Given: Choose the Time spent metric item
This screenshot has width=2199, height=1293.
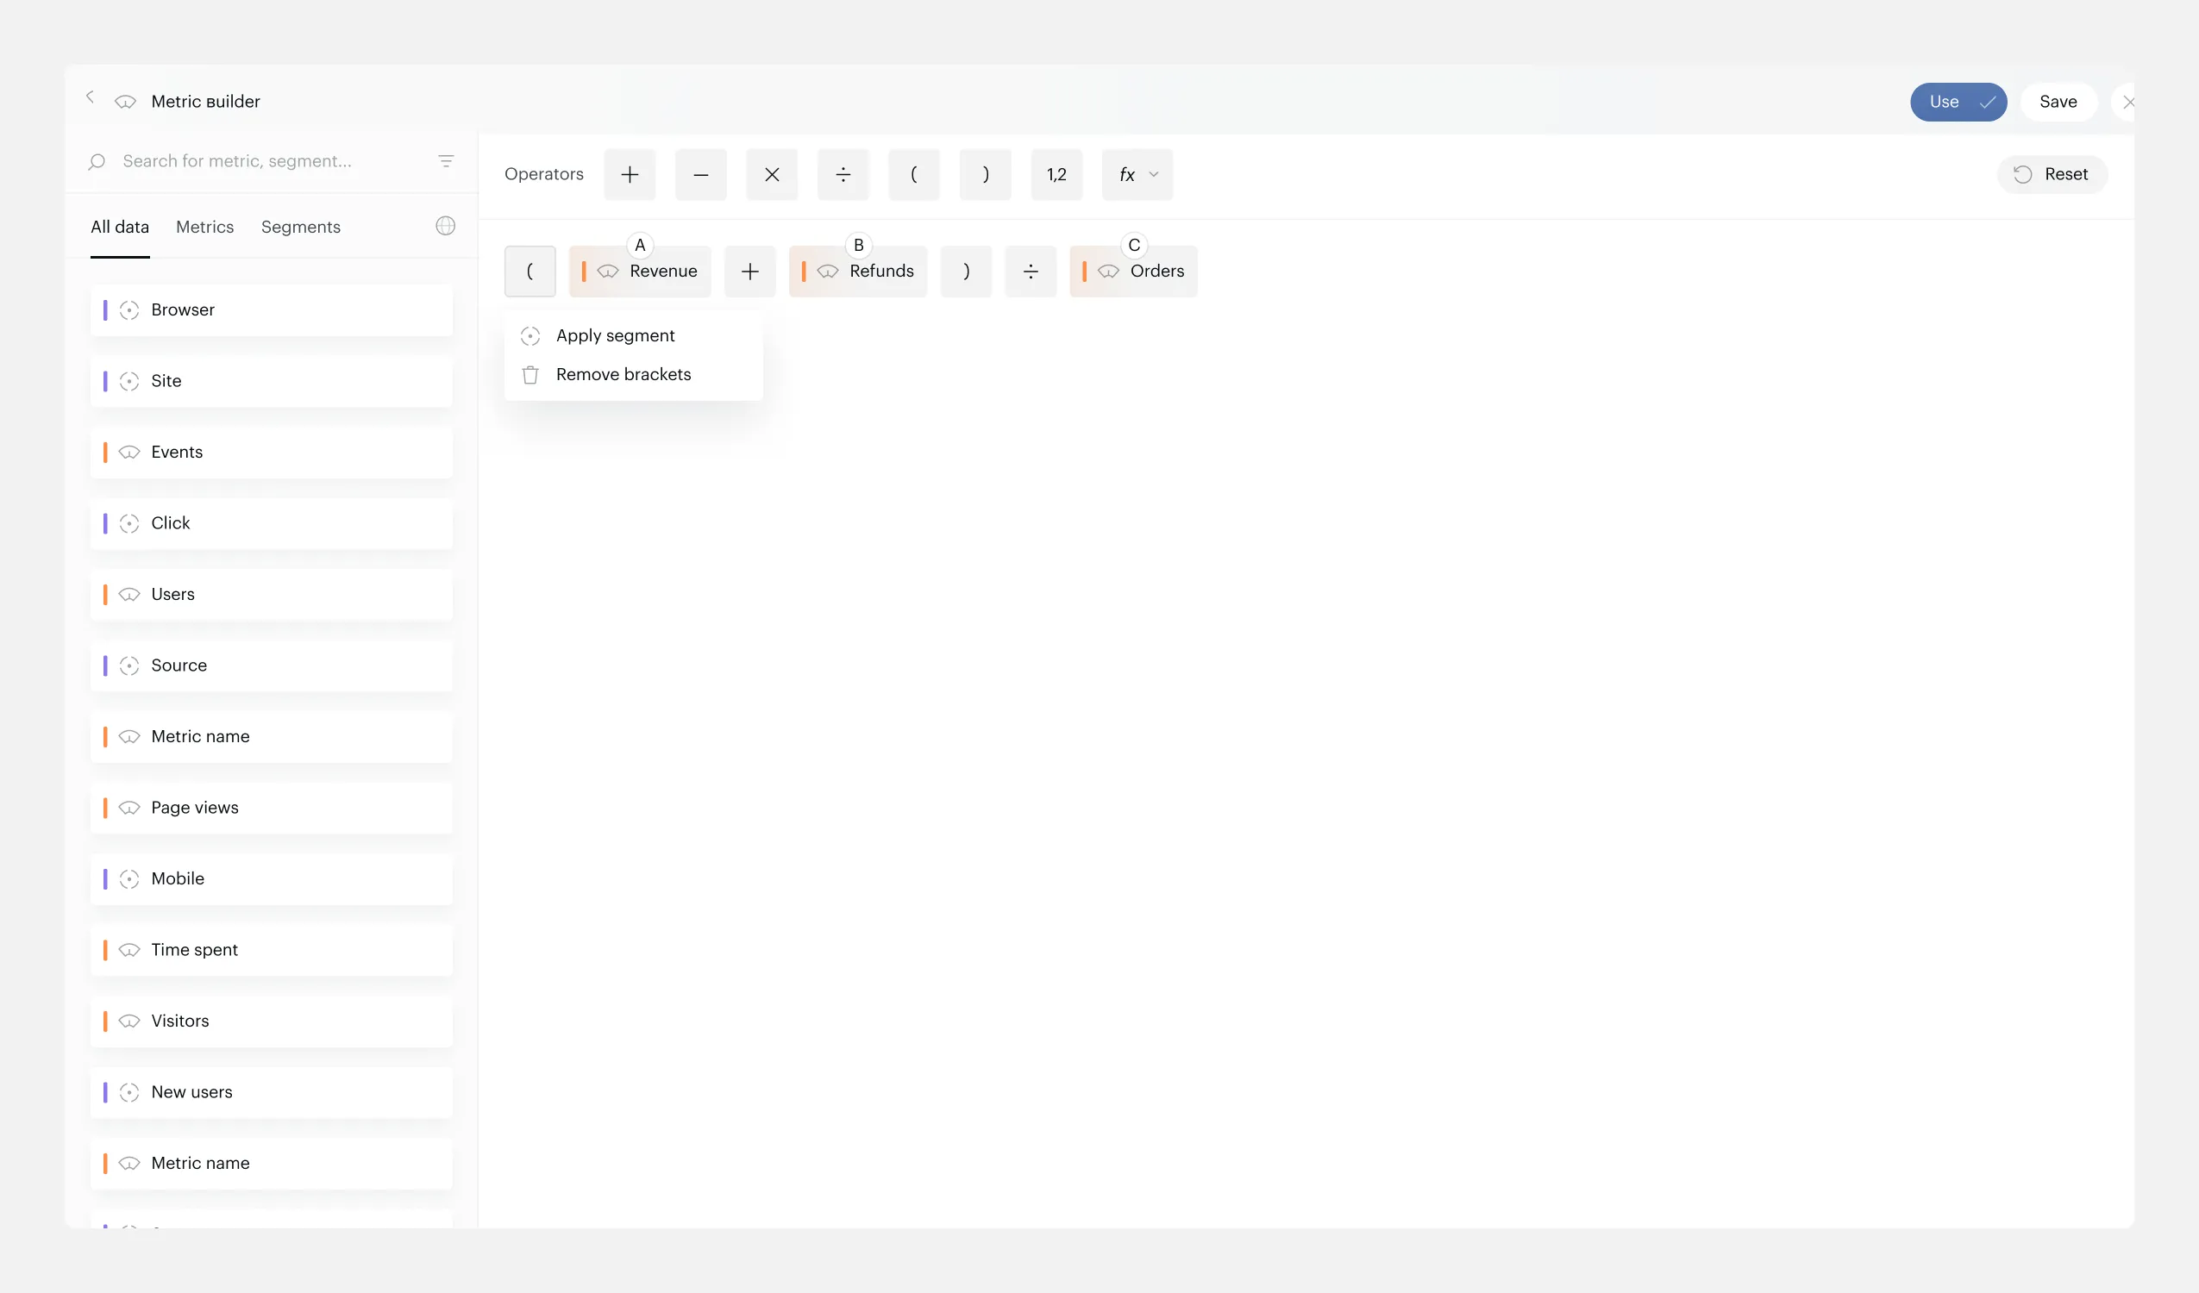Looking at the screenshot, I should click(x=272, y=950).
